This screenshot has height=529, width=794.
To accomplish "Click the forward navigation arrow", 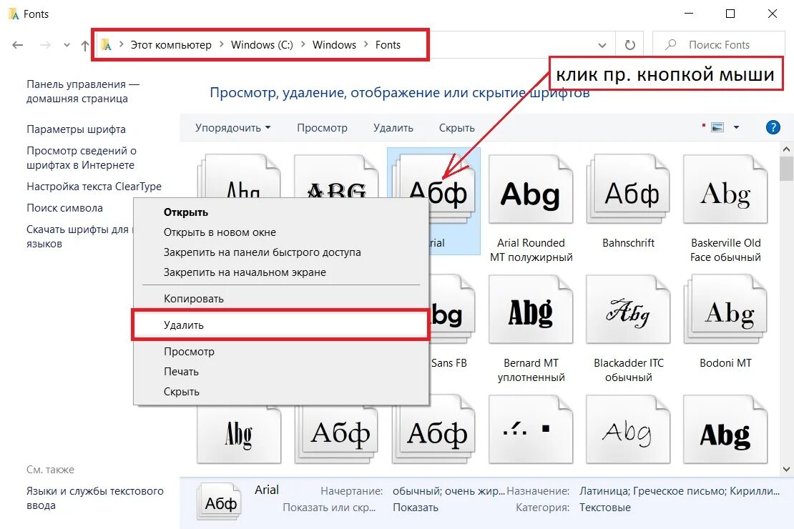I will click(x=45, y=45).
